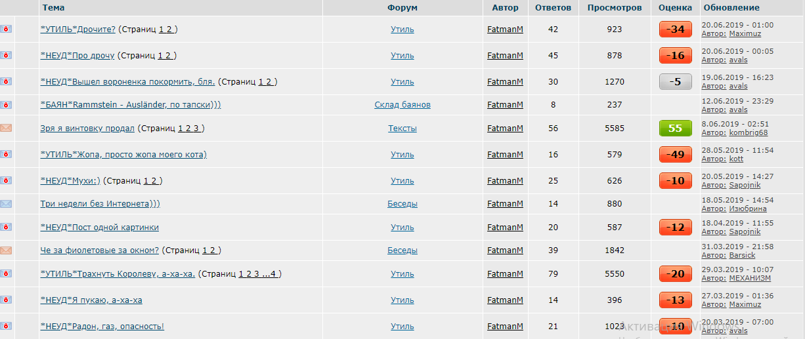Viewport: 805px width, 339px height.
Task: Click the envelope icon beside "Зря я винтовку продал"
Action: pos(6,128)
